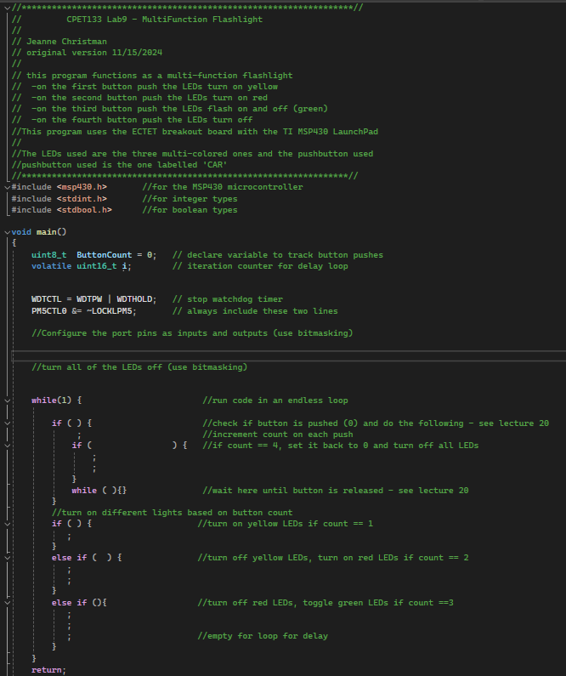Click the 'return;' statement
Image resolution: width=566 pixels, height=676 pixels.
tap(48, 670)
